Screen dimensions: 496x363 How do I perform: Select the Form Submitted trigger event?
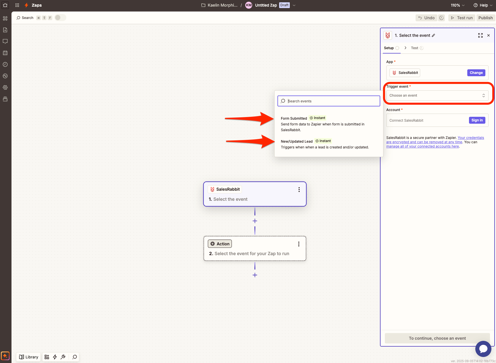[x=294, y=119]
